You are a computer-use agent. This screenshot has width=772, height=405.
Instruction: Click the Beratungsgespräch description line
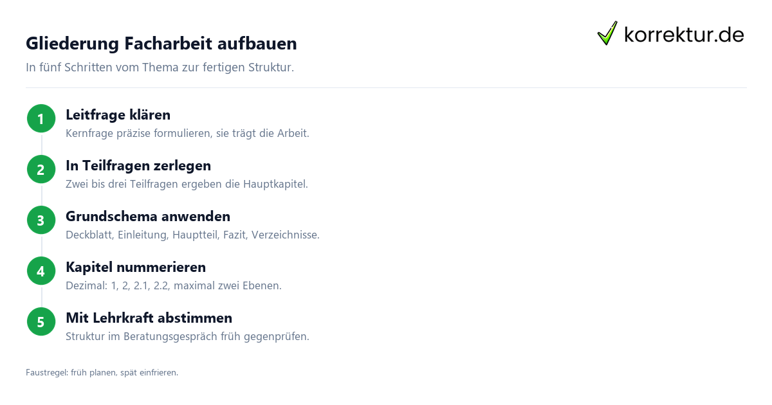(187, 337)
